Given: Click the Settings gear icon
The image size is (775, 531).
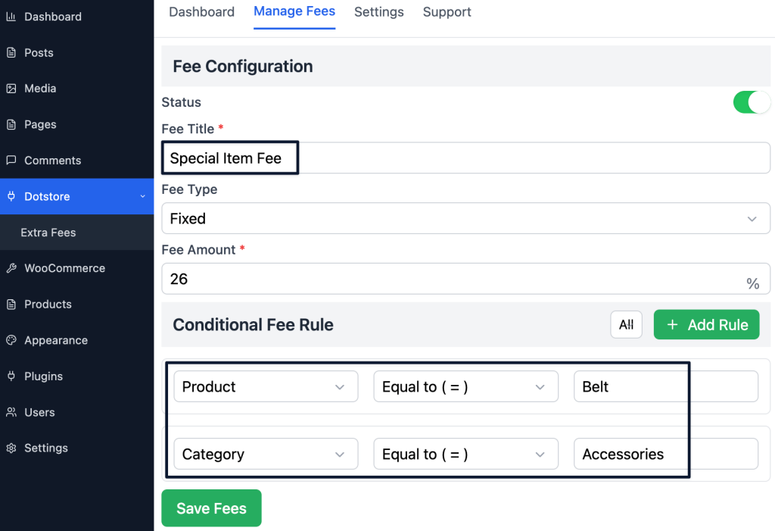Looking at the screenshot, I should pos(14,448).
